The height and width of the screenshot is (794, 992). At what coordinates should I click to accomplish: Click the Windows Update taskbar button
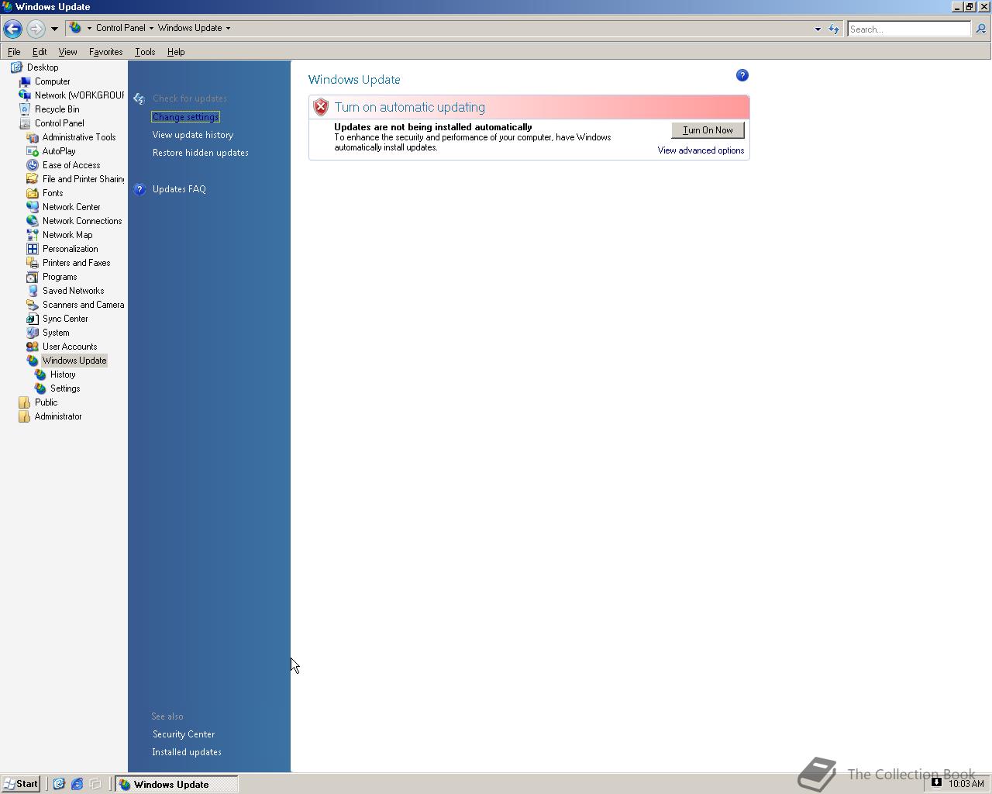coord(177,784)
